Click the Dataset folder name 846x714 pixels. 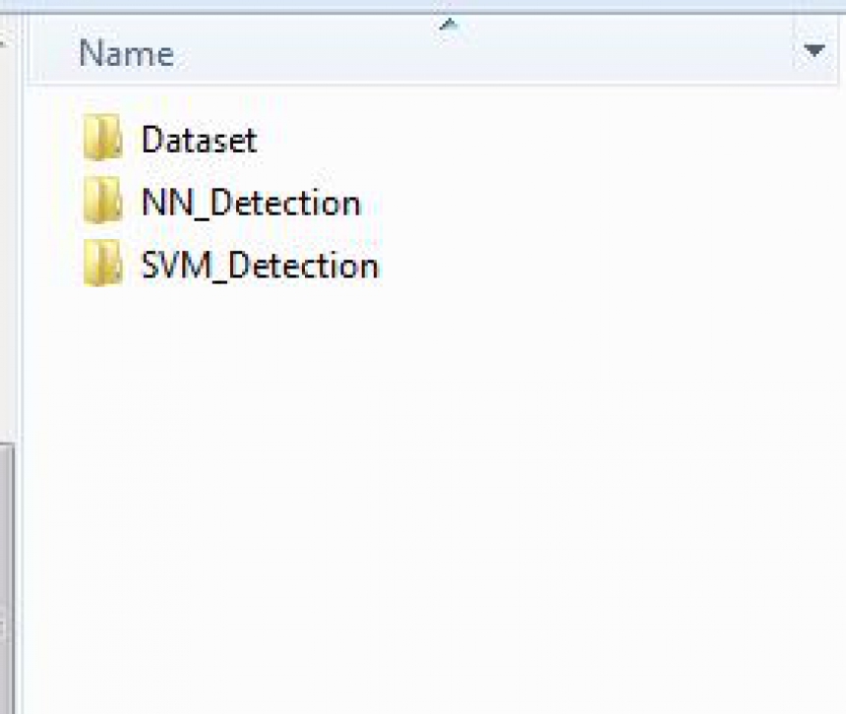click(199, 140)
